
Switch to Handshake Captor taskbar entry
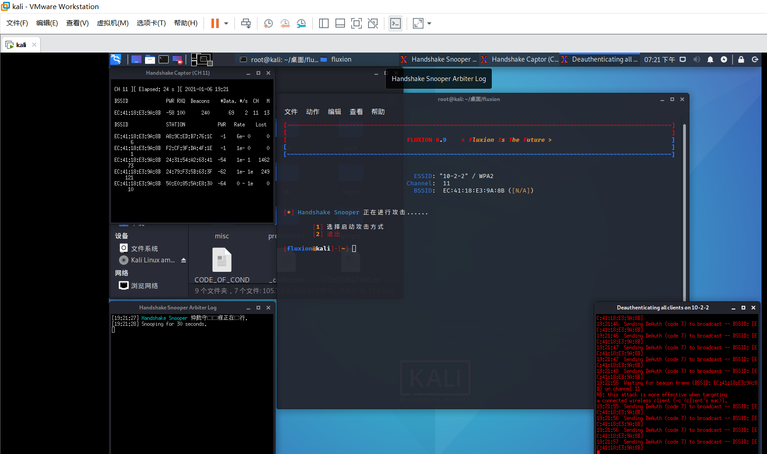519,59
